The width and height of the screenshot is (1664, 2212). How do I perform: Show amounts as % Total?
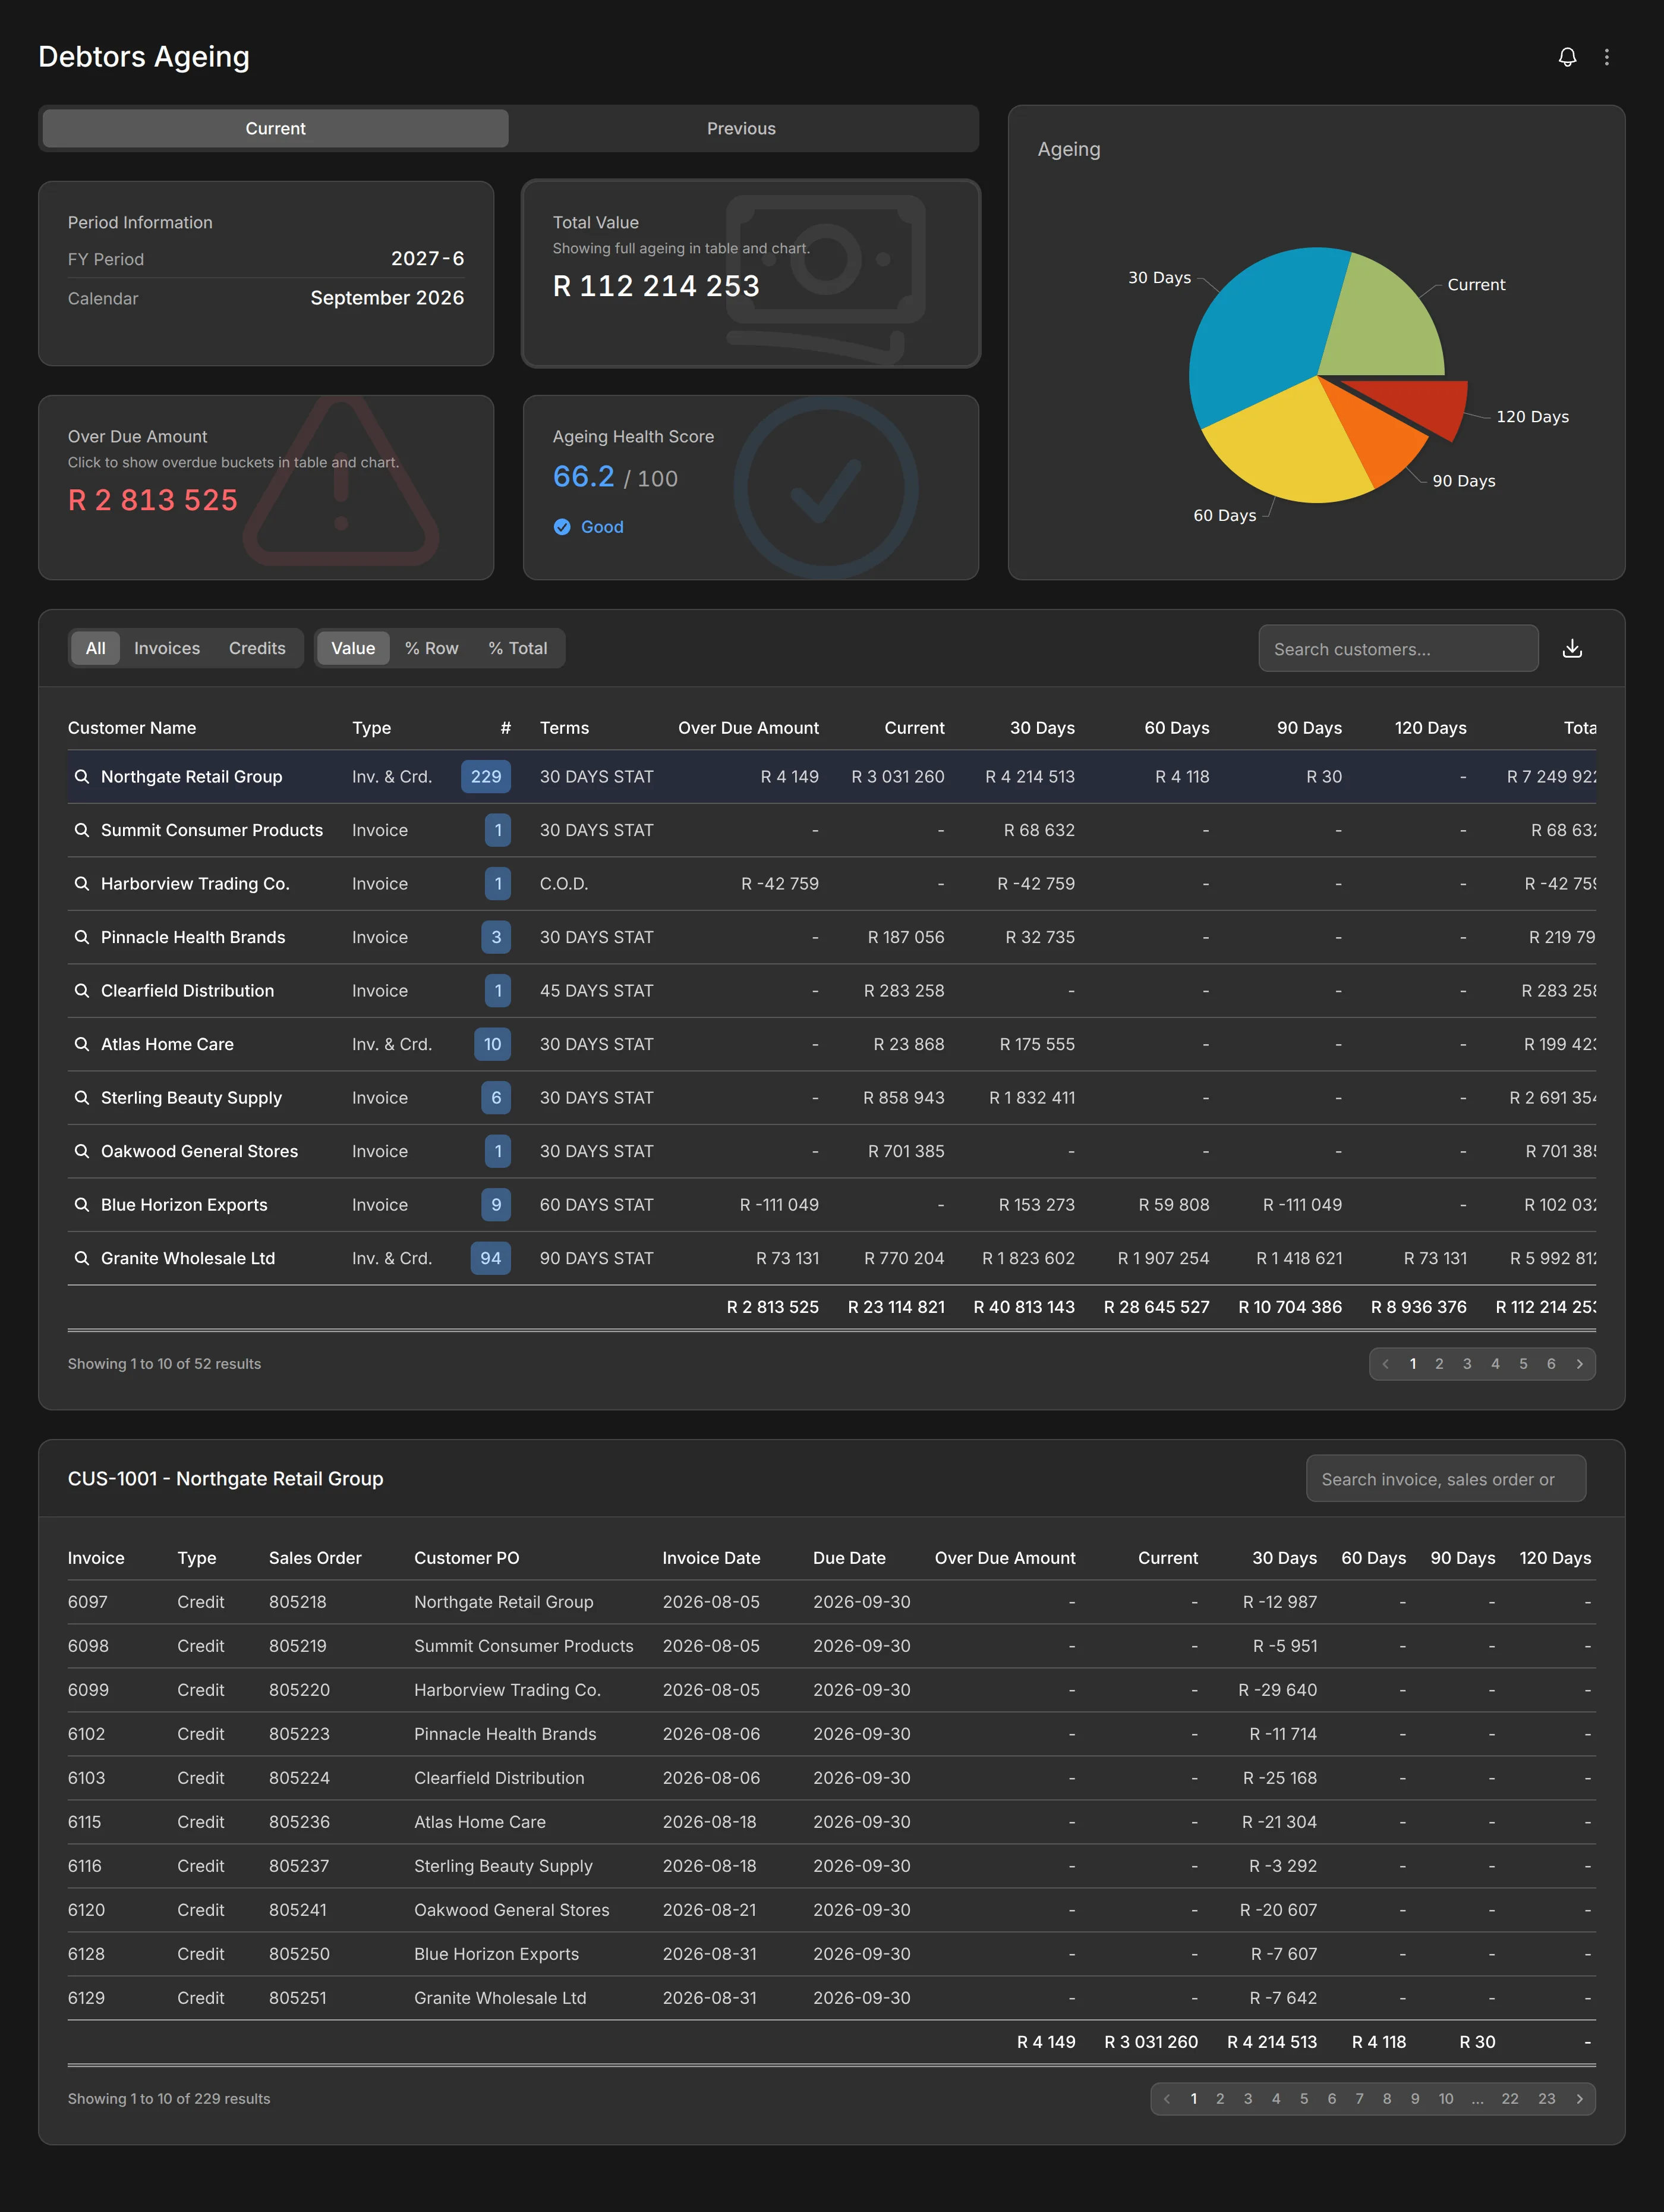[x=518, y=648]
